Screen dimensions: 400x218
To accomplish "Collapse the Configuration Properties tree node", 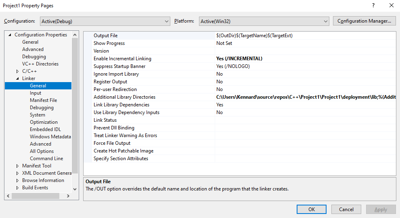I will (x=10, y=35).
